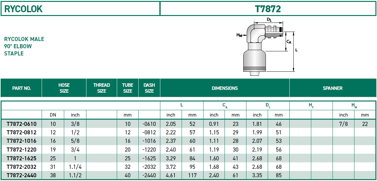The height and width of the screenshot is (181, 377).
Task: Click the elbow fitting dimensional drawing
Action: 267,47
